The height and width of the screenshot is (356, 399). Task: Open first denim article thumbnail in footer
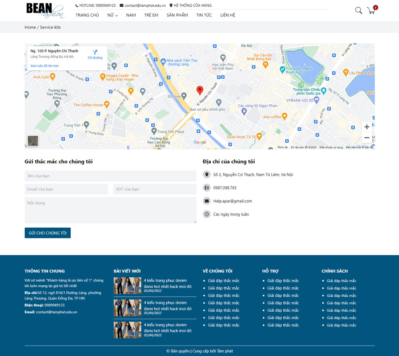tap(127, 286)
